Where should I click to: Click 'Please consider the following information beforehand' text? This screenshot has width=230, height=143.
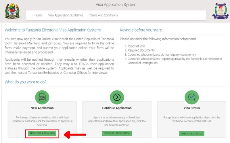point(158,39)
